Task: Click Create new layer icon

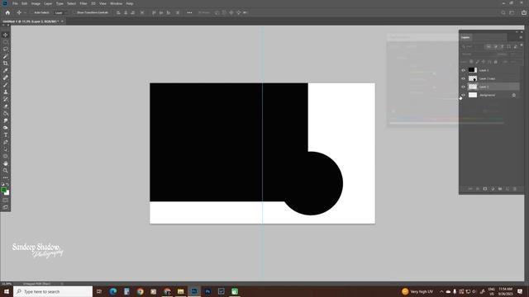Action: point(508,189)
